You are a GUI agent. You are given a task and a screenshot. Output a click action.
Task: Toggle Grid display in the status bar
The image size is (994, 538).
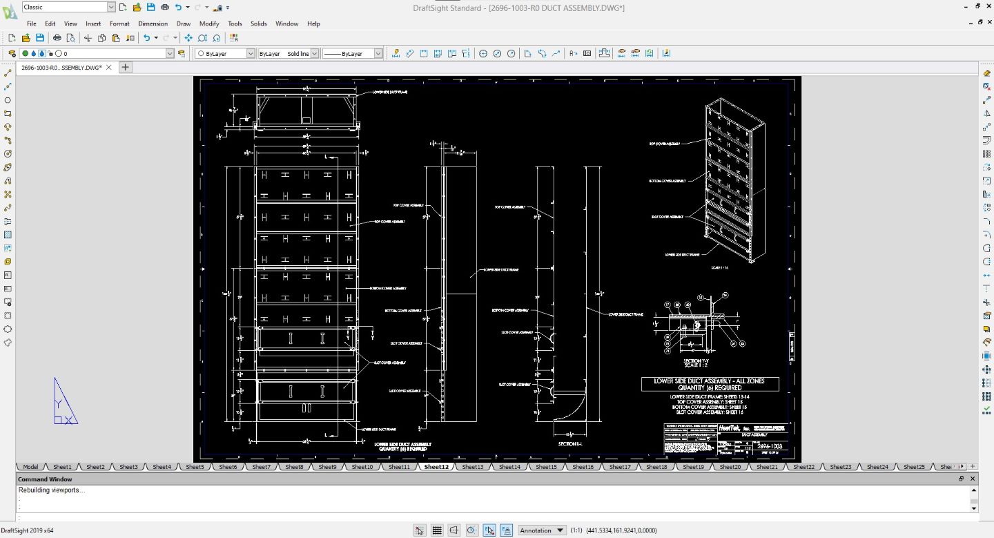pos(437,530)
